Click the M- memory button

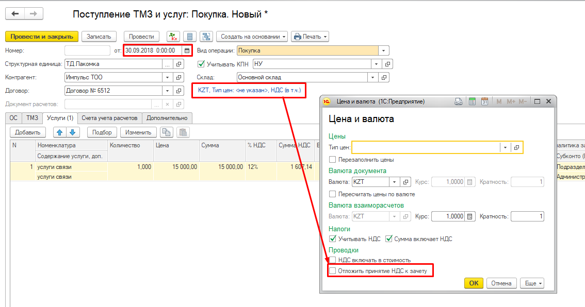[x=523, y=101]
